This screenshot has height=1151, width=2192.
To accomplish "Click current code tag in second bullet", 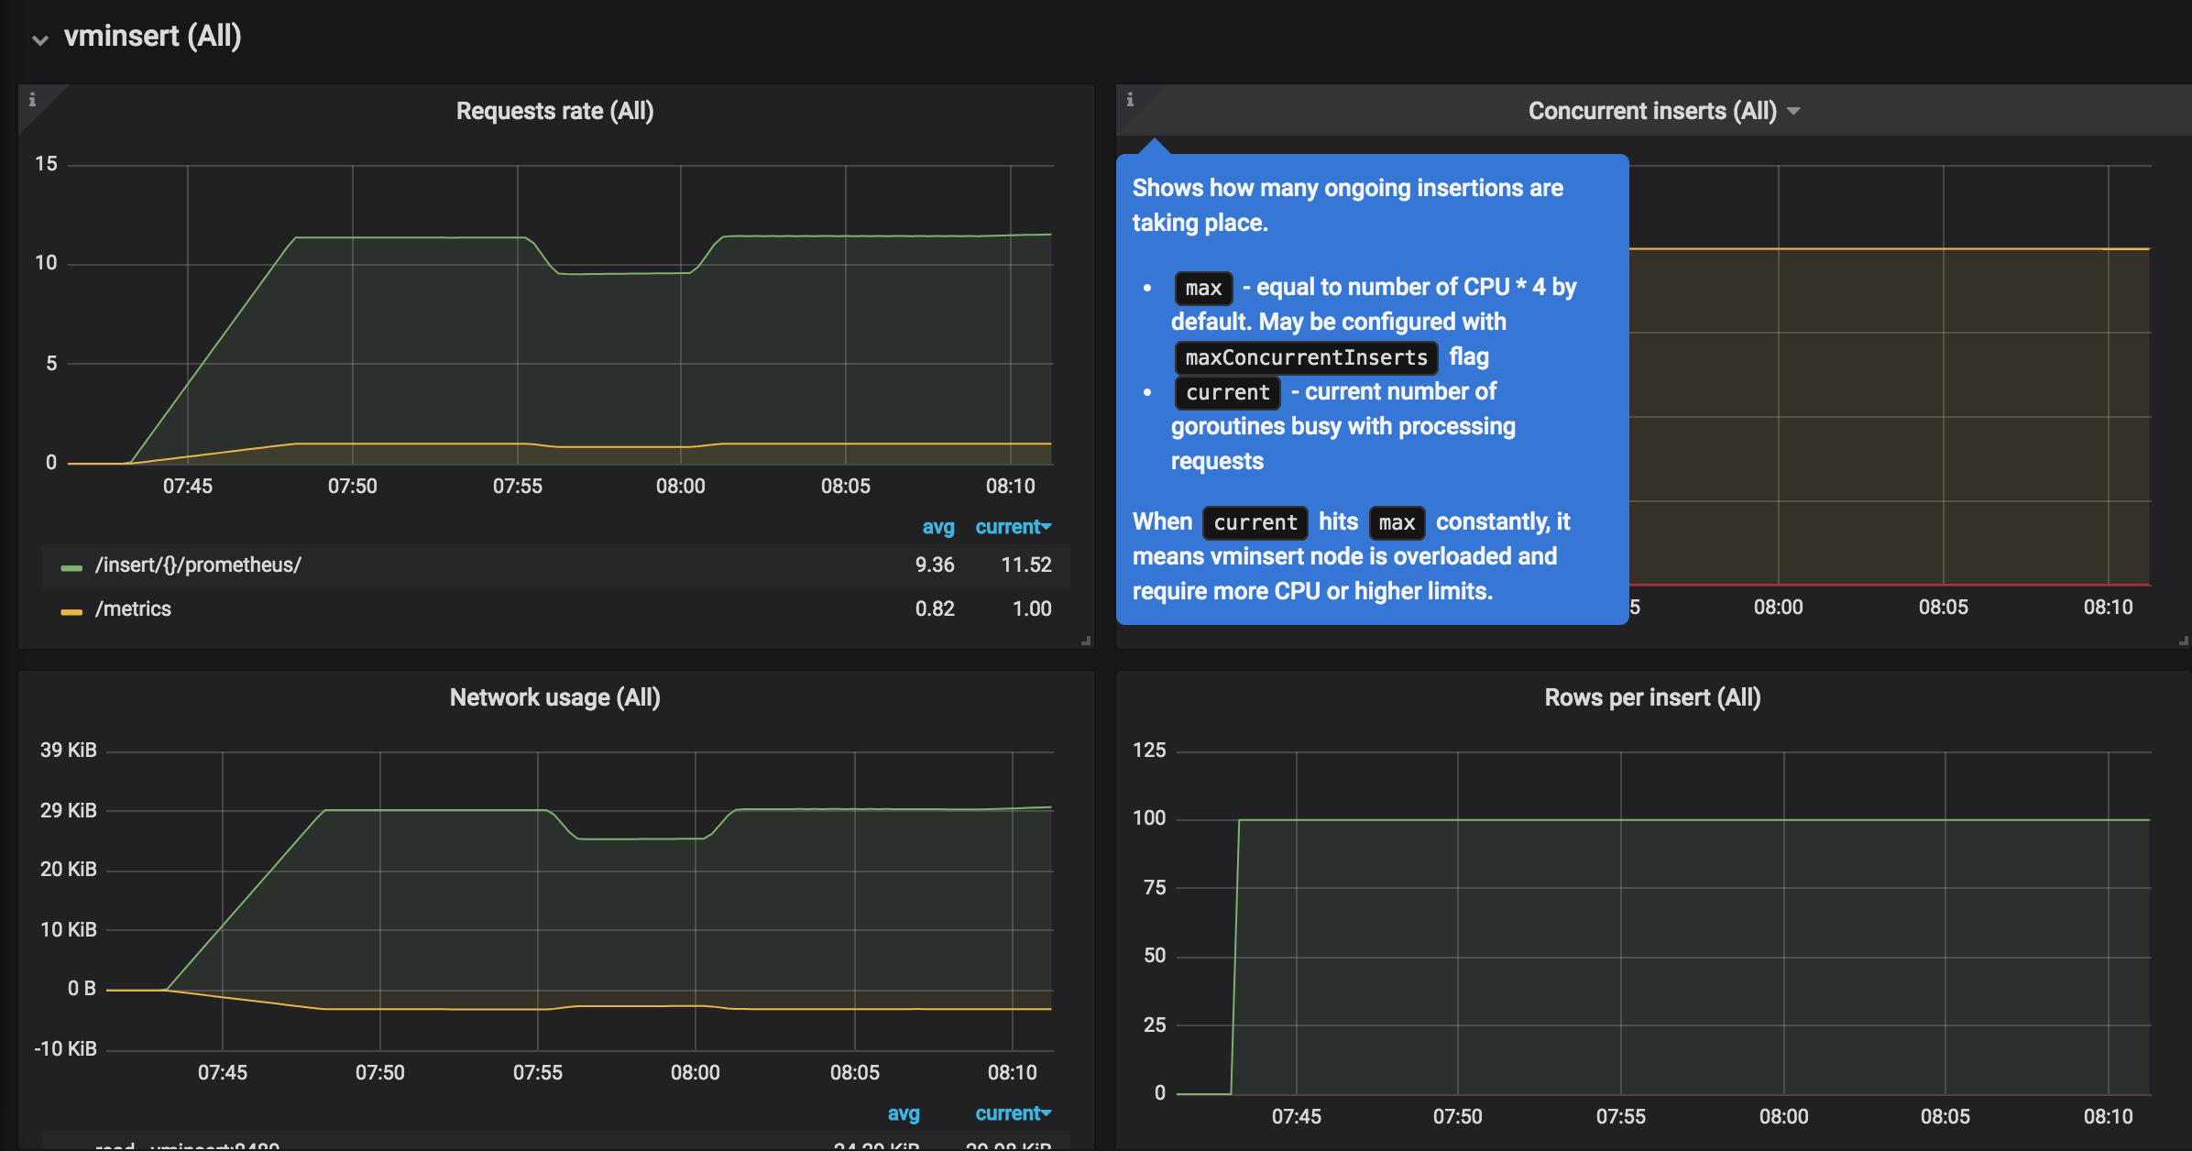I will [1227, 392].
